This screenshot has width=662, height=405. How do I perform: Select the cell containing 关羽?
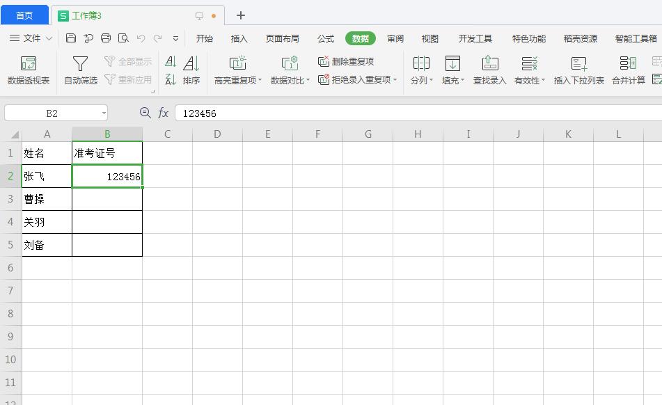coord(47,222)
